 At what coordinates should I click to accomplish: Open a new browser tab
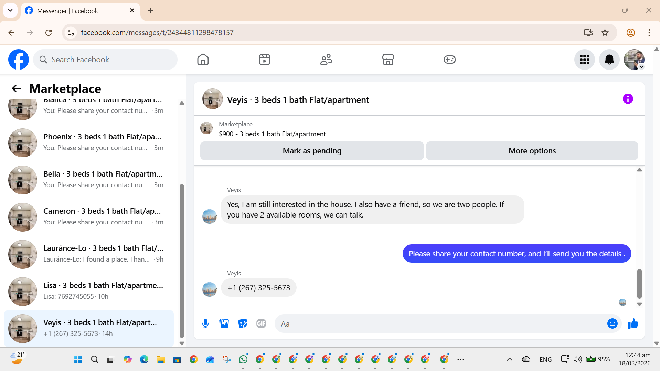tap(151, 11)
